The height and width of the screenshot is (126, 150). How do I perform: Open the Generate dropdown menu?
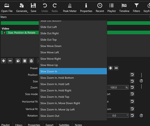pos(22,8)
